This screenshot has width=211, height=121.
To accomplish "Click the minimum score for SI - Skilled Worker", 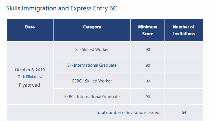I will (x=148, y=50).
